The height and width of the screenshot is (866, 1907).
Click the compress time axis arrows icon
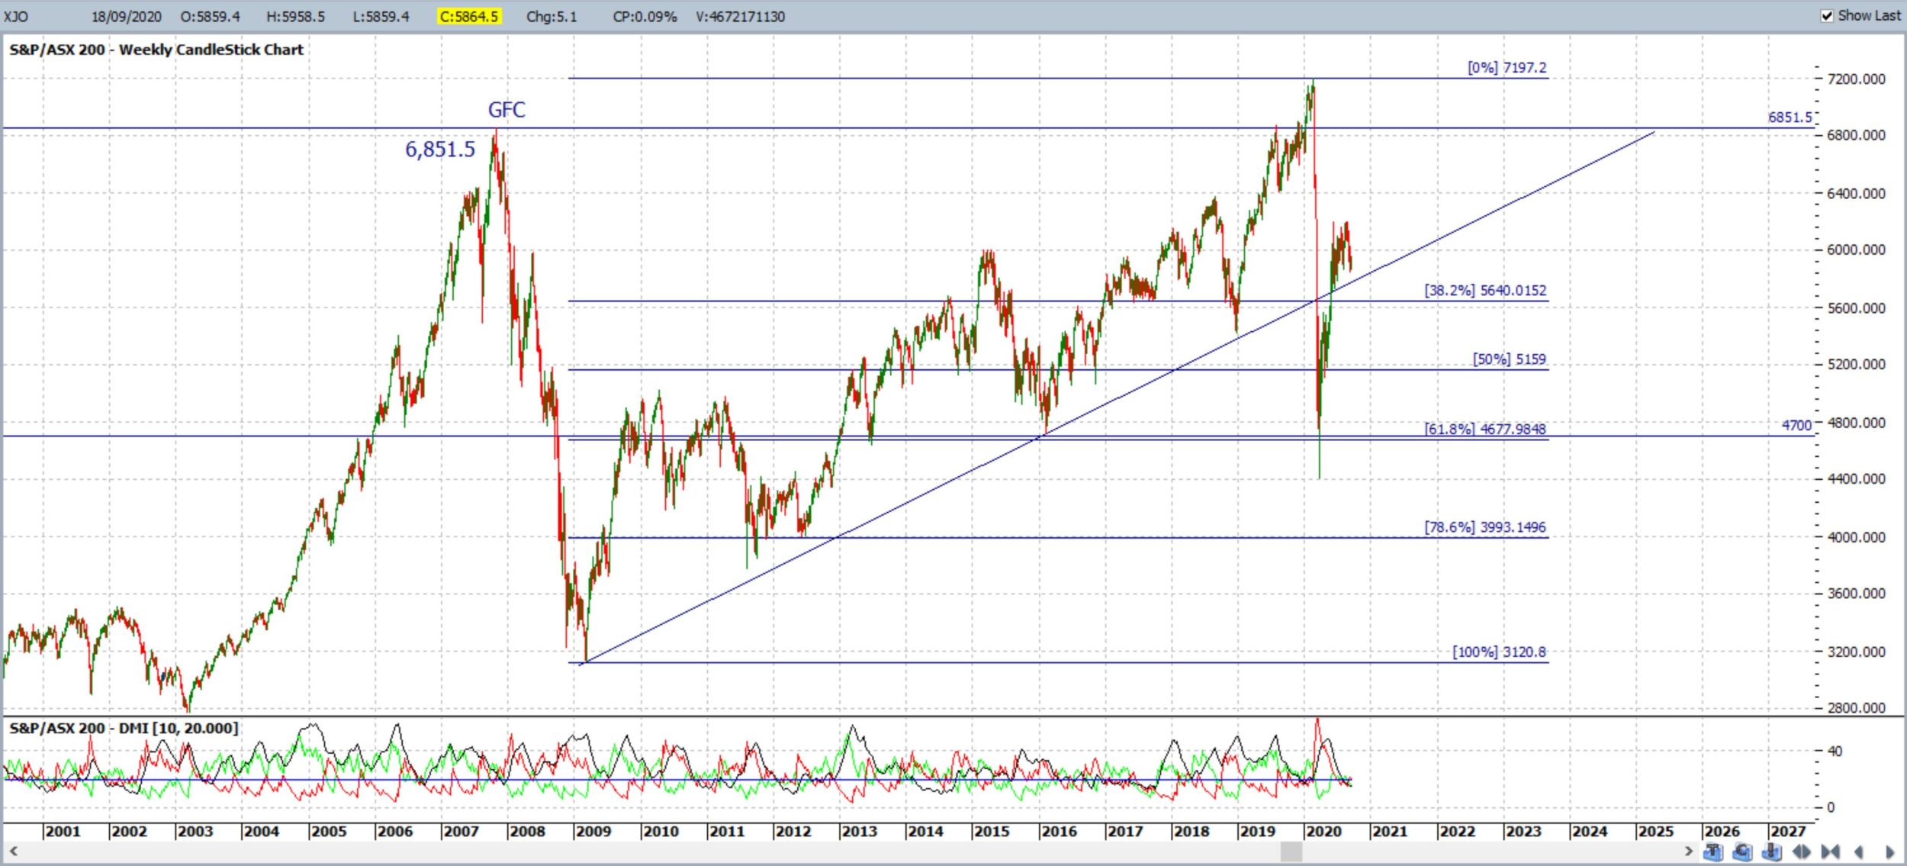[1831, 852]
